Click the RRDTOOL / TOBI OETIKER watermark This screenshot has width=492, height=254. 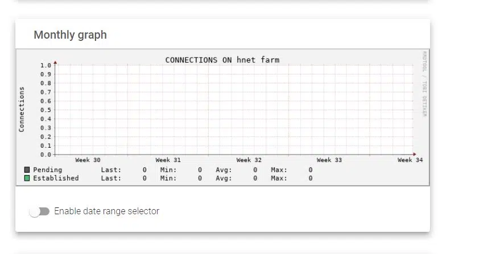pyautogui.click(x=424, y=84)
